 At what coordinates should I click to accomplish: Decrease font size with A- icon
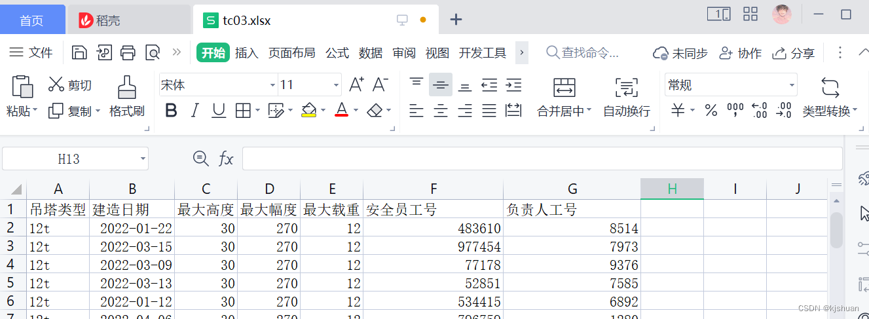[x=380, y=84]
